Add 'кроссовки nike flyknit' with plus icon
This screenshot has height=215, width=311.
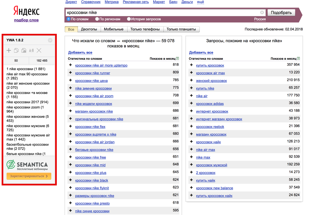(x=70, y=188)
